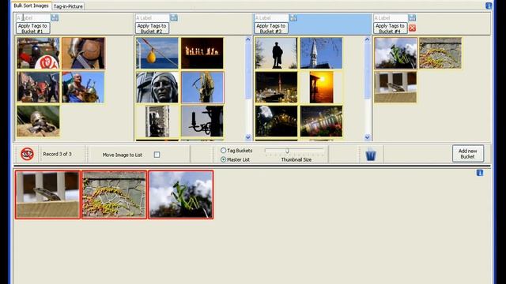The height and width of the screenshot is (284, 506).
Task: Click Apply Tags to Bucket #1
Action: (x=33, y=28)
